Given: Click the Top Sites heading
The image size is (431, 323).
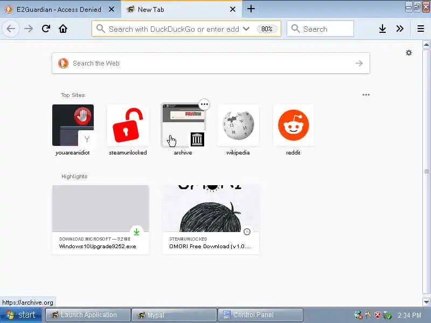Looking at the screenshot, I should (73, 95).
